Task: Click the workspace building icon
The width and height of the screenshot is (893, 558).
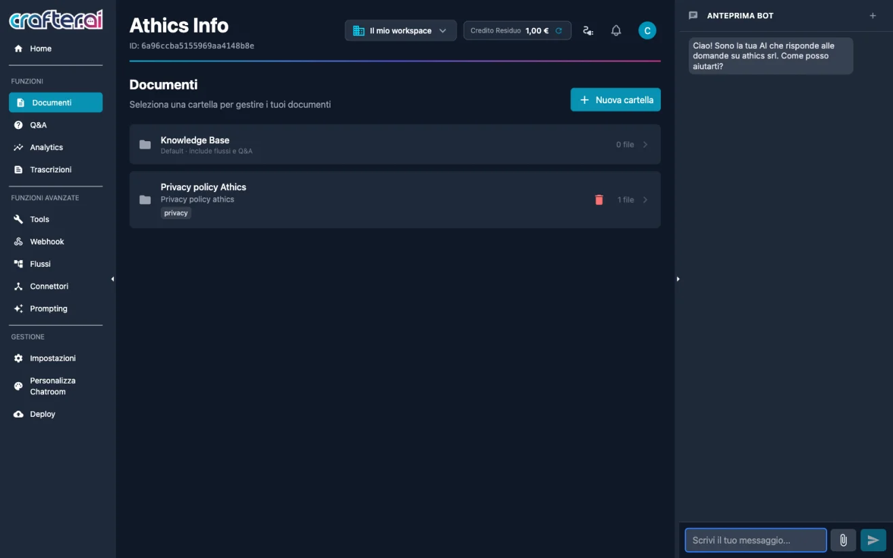Action: pos(359,31)
